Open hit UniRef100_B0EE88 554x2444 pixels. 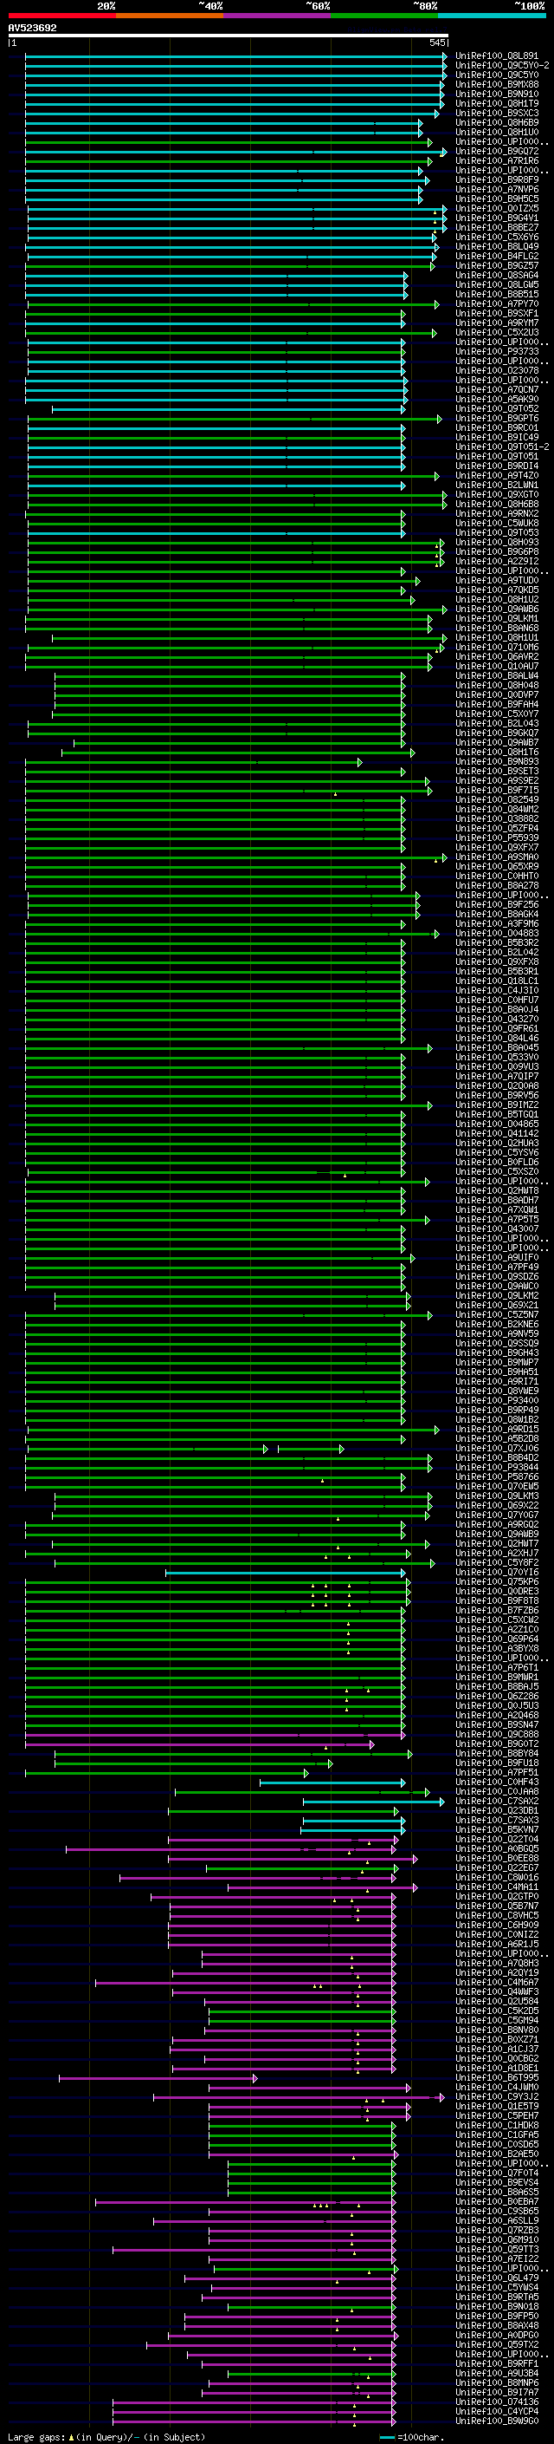tap(496, 1859)
